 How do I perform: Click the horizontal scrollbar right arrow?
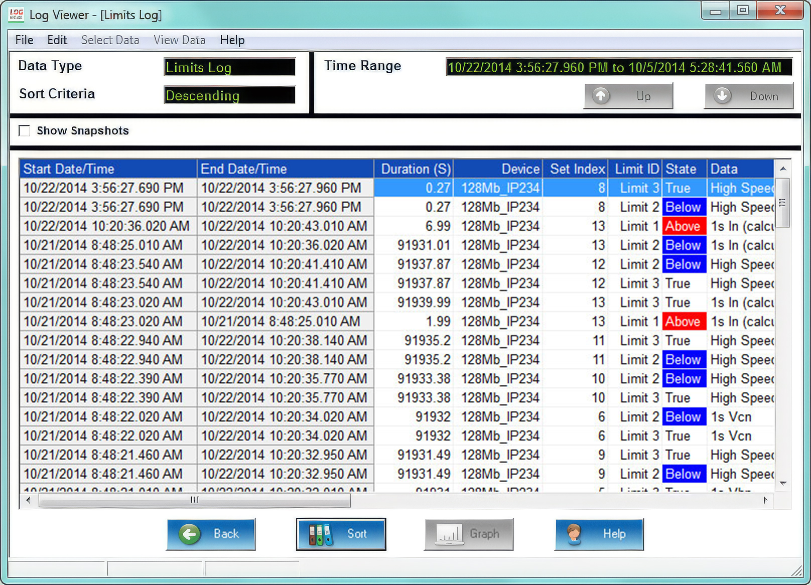point(765,500)
